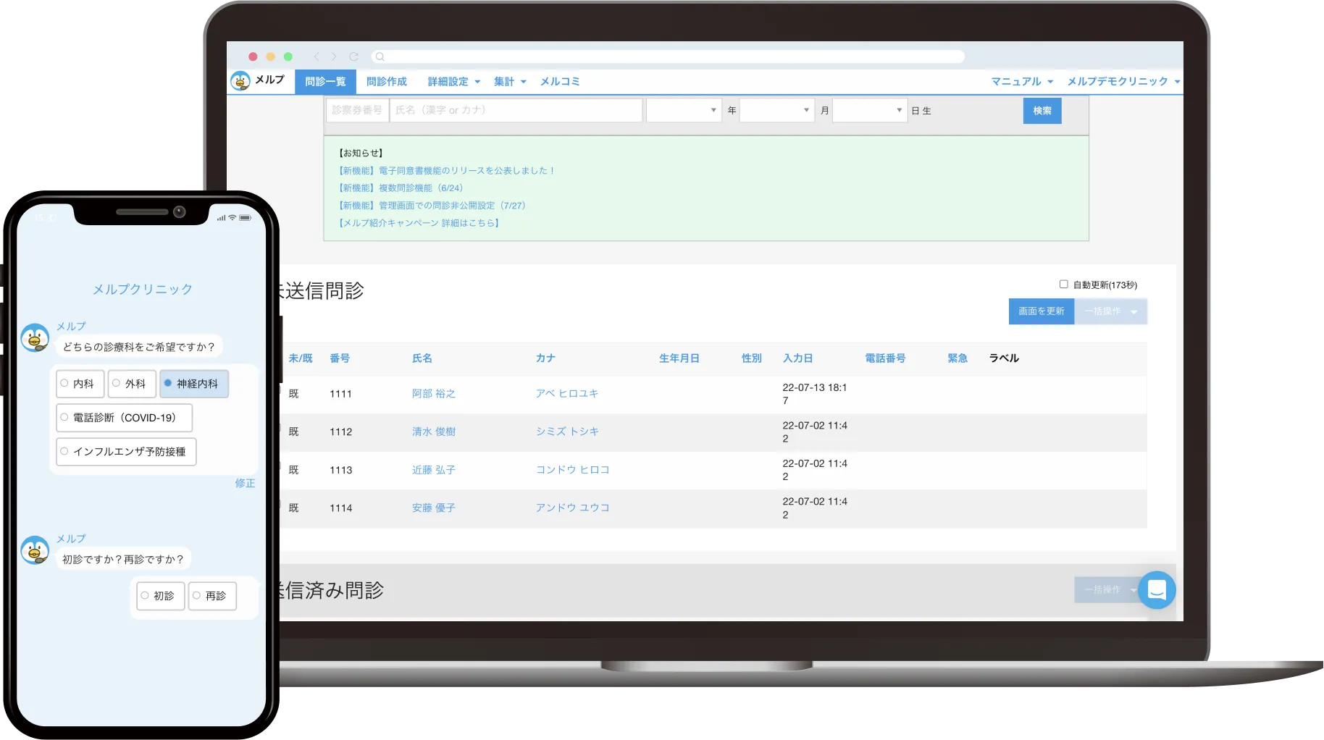Switch to the 問診作成 tab

386,82
